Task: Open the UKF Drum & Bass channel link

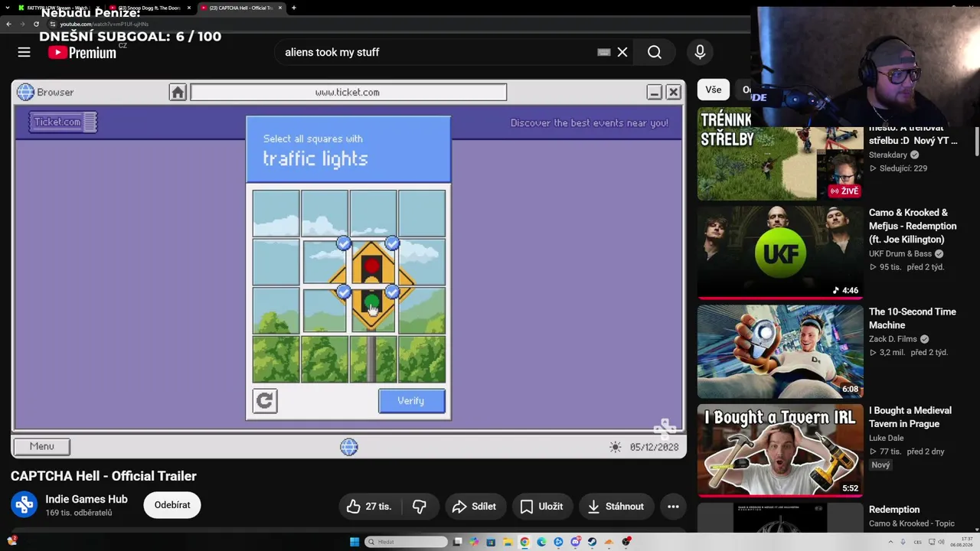Action: [x=901, y=253]
